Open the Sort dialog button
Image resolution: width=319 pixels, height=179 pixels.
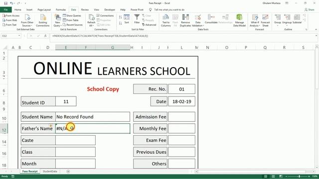pyautogui.click(x=127, y=19)
